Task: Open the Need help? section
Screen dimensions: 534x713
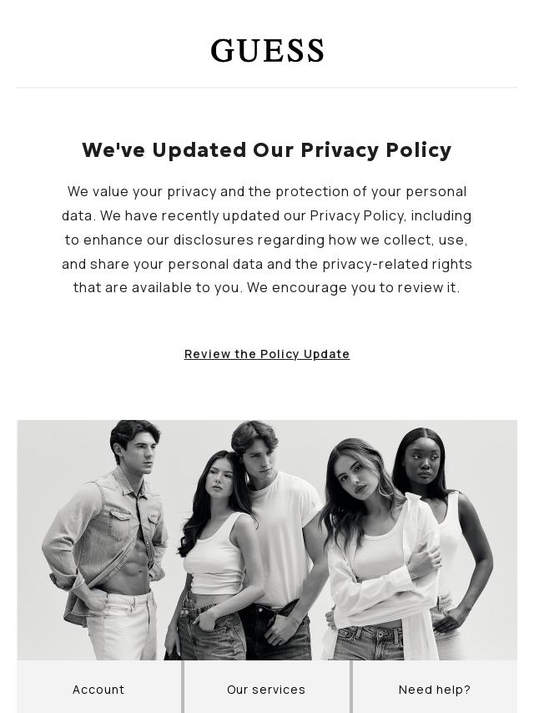Action: click(x=435, y=689)
